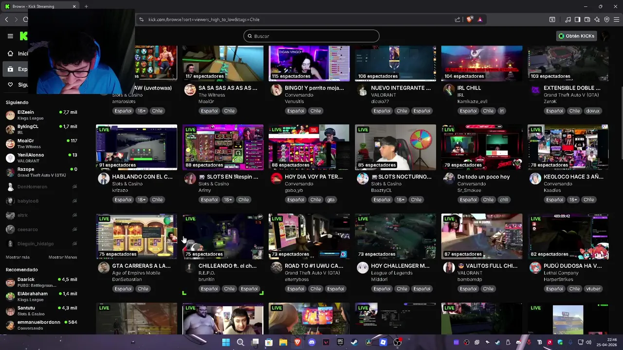Open a new browser tab with plus
The height and width of the screenshot is (350, 623).
coord(86,6)
